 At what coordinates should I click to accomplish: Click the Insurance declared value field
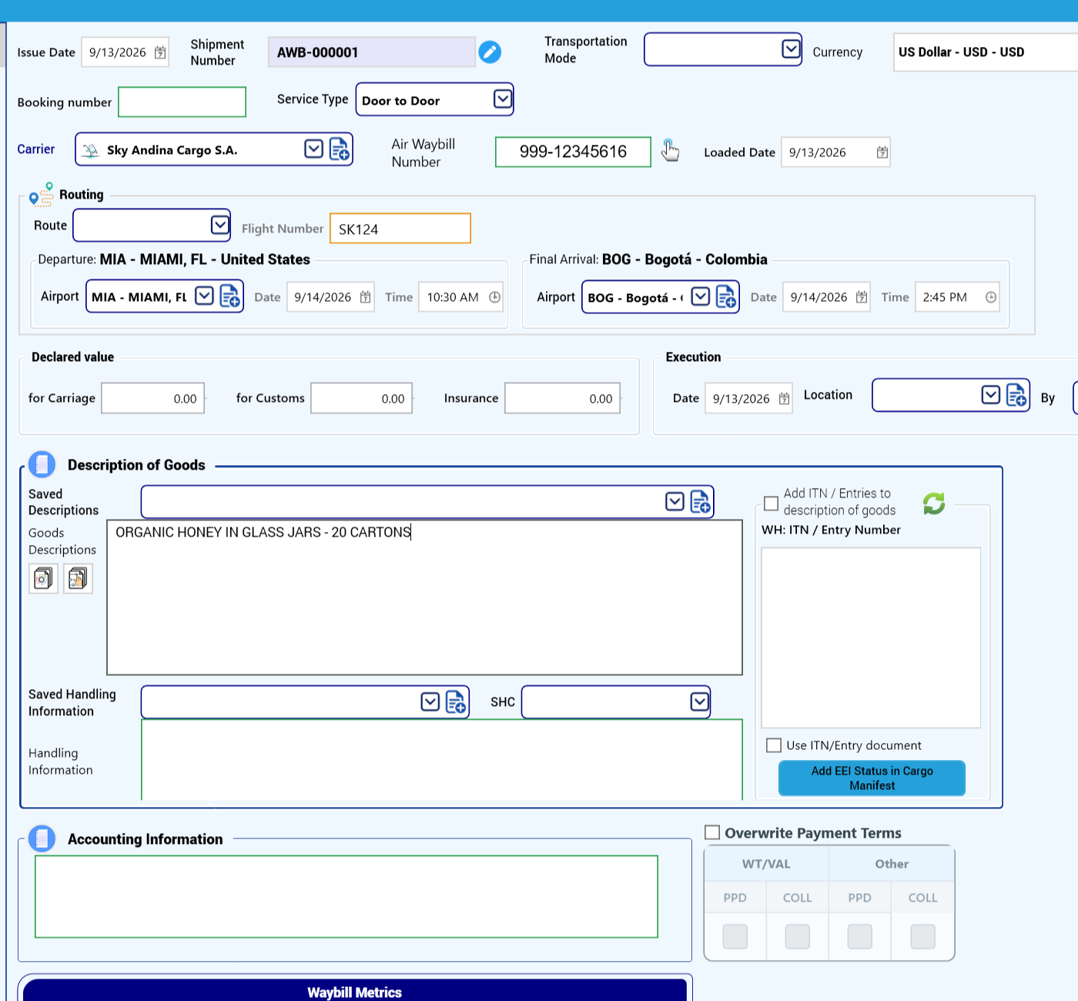point(563,398)
